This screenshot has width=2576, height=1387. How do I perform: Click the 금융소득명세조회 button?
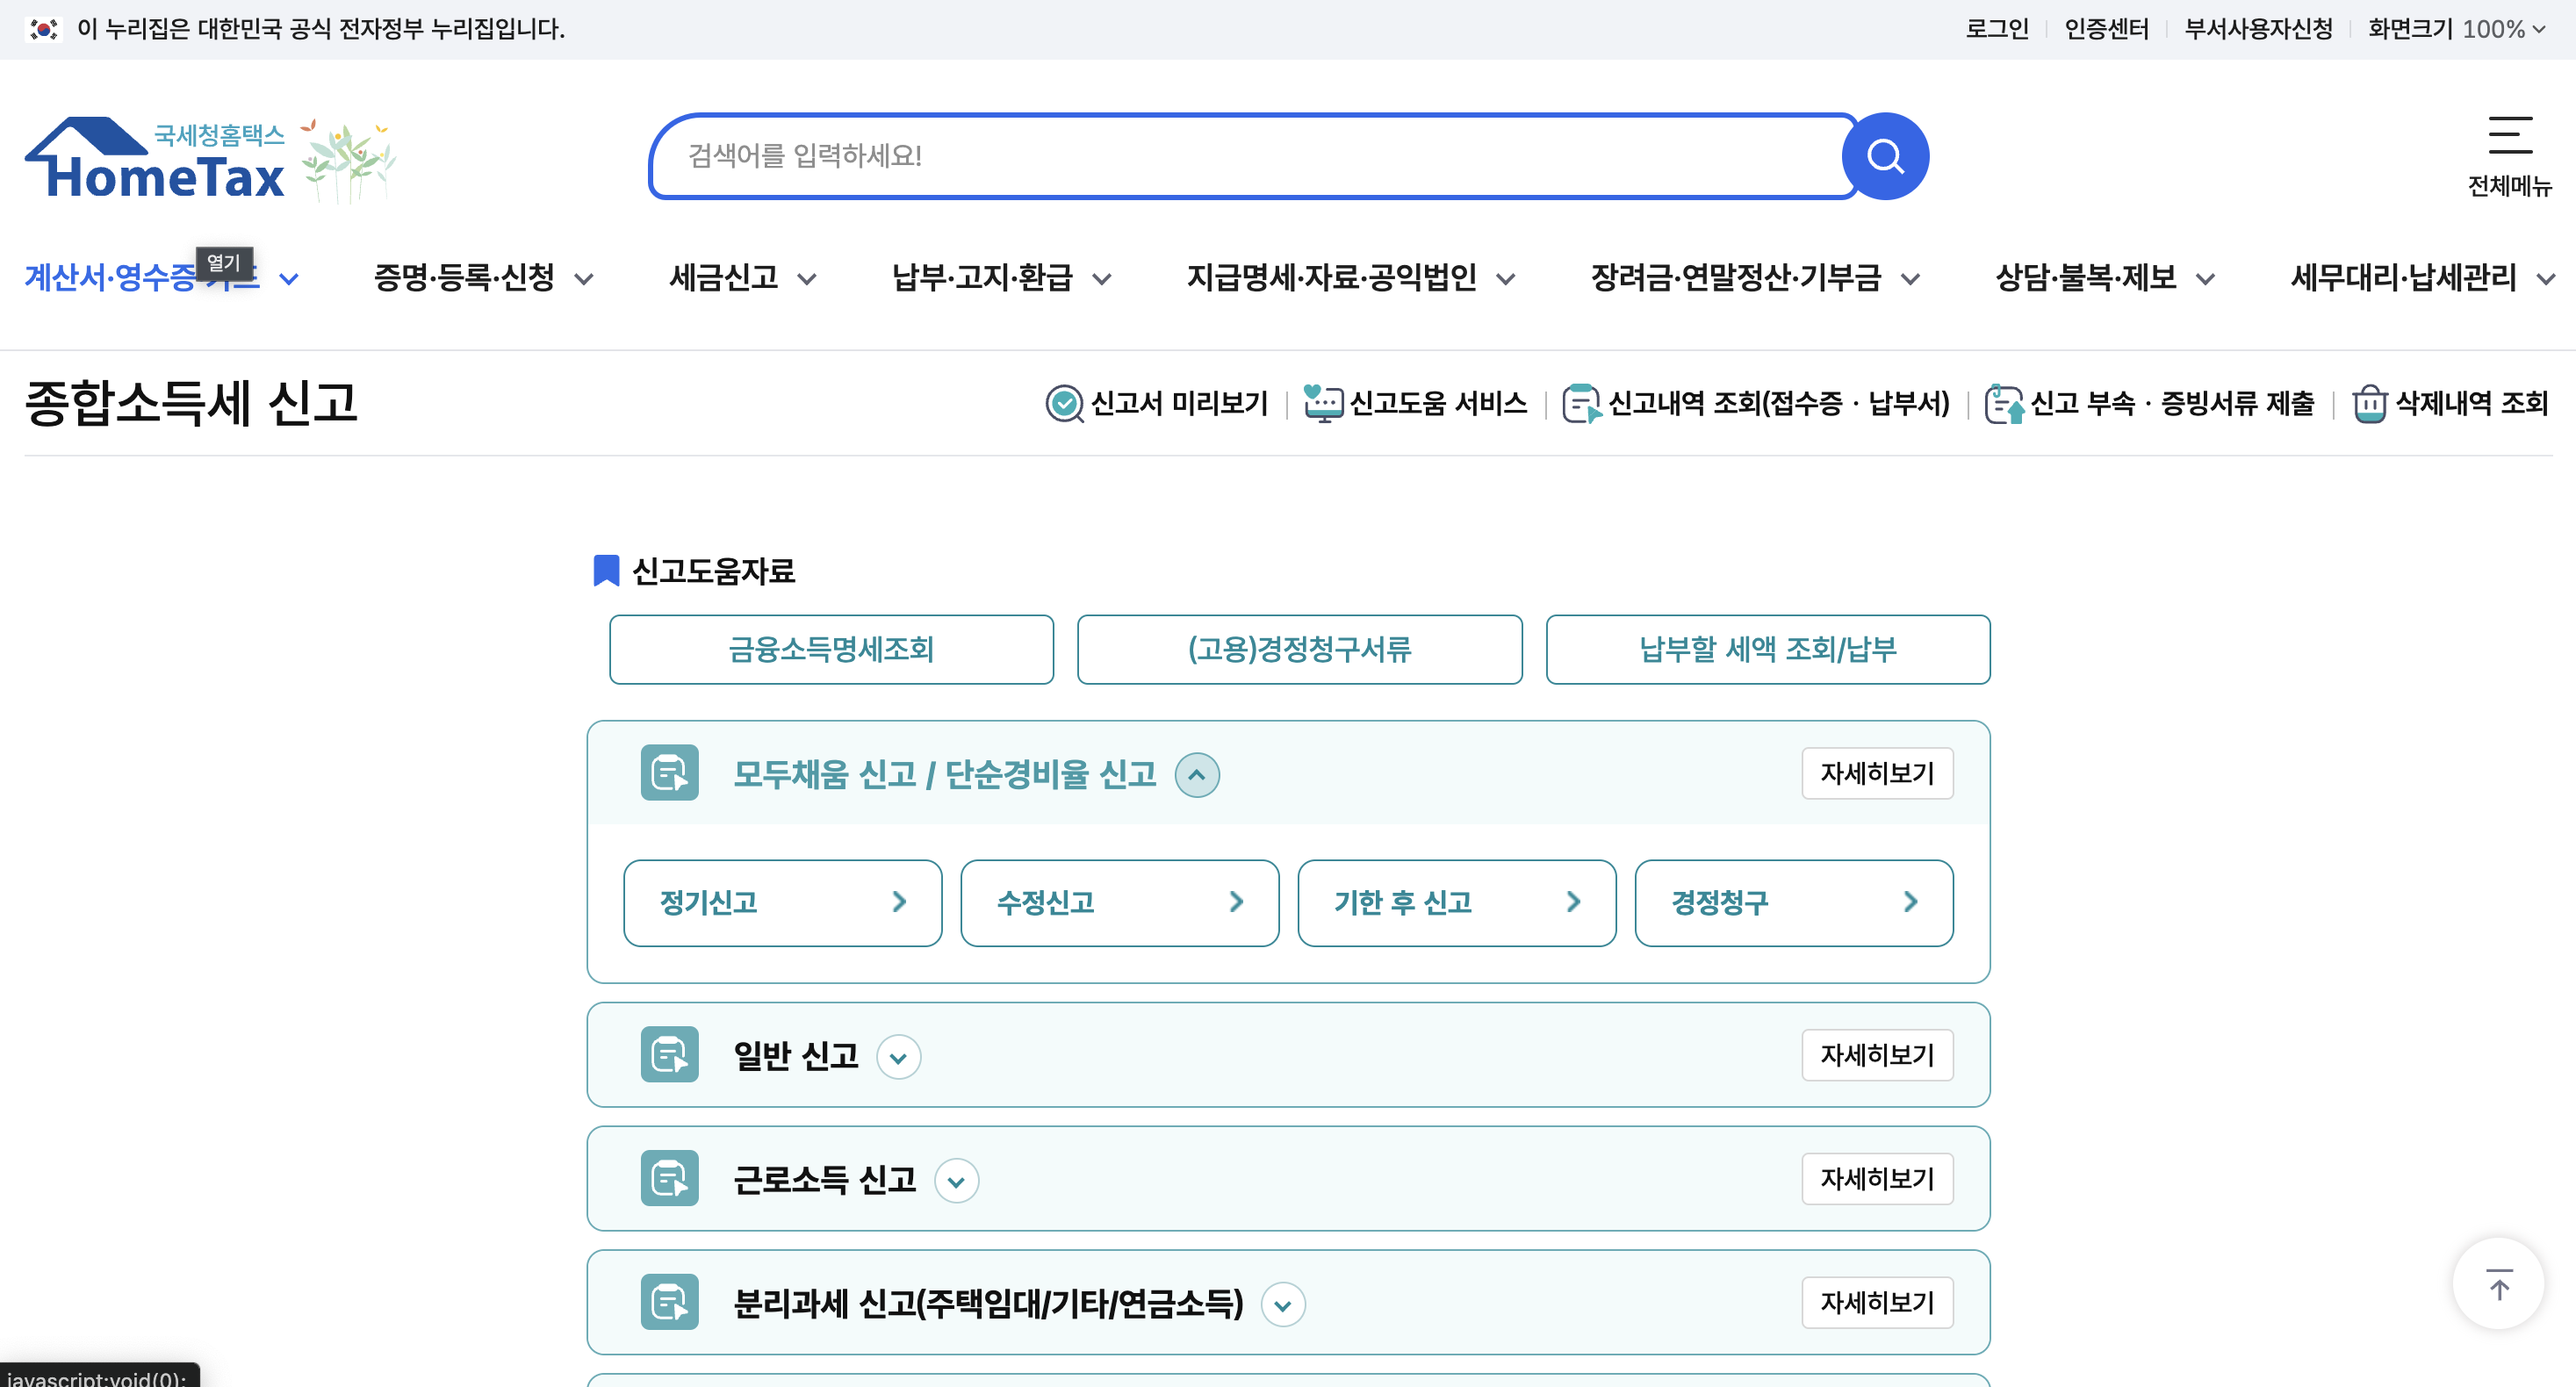pyautogui.click(x=831, y=650)
